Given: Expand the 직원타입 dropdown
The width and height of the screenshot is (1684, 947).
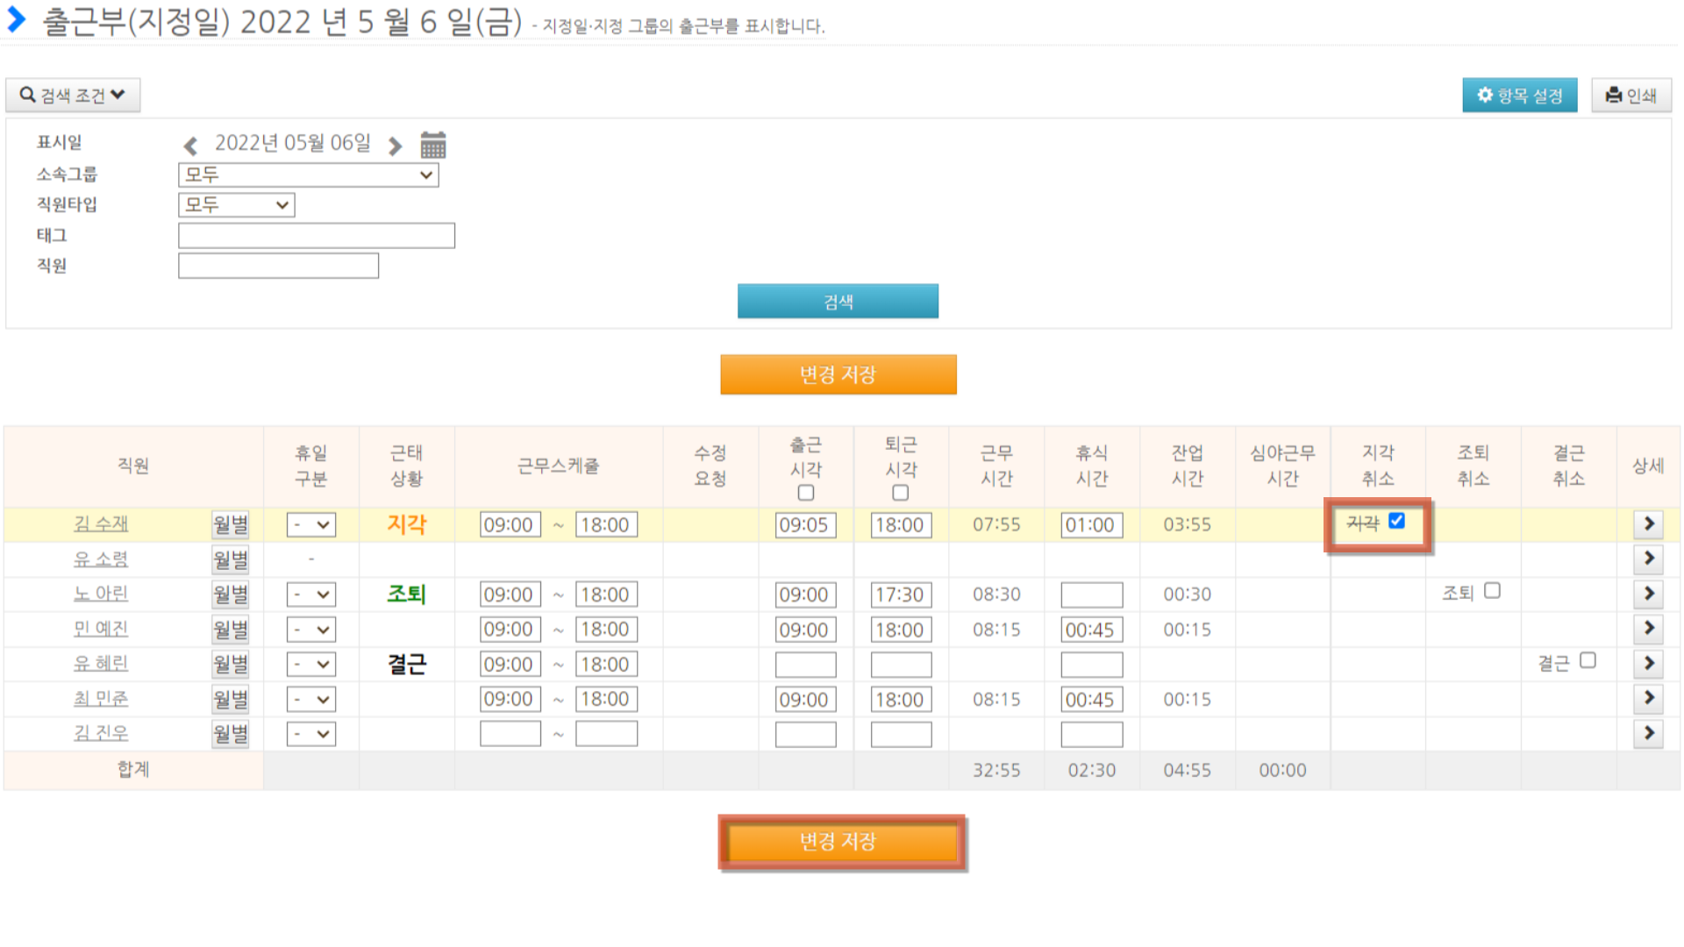Looking at the screenshot, I should [236, 205].
